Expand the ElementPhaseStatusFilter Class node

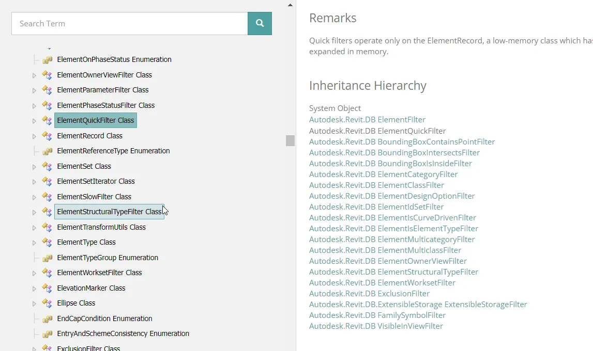[34, 106]
